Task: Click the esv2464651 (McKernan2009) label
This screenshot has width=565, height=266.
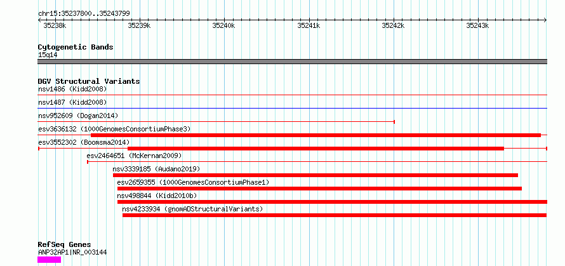Action: 134,156
